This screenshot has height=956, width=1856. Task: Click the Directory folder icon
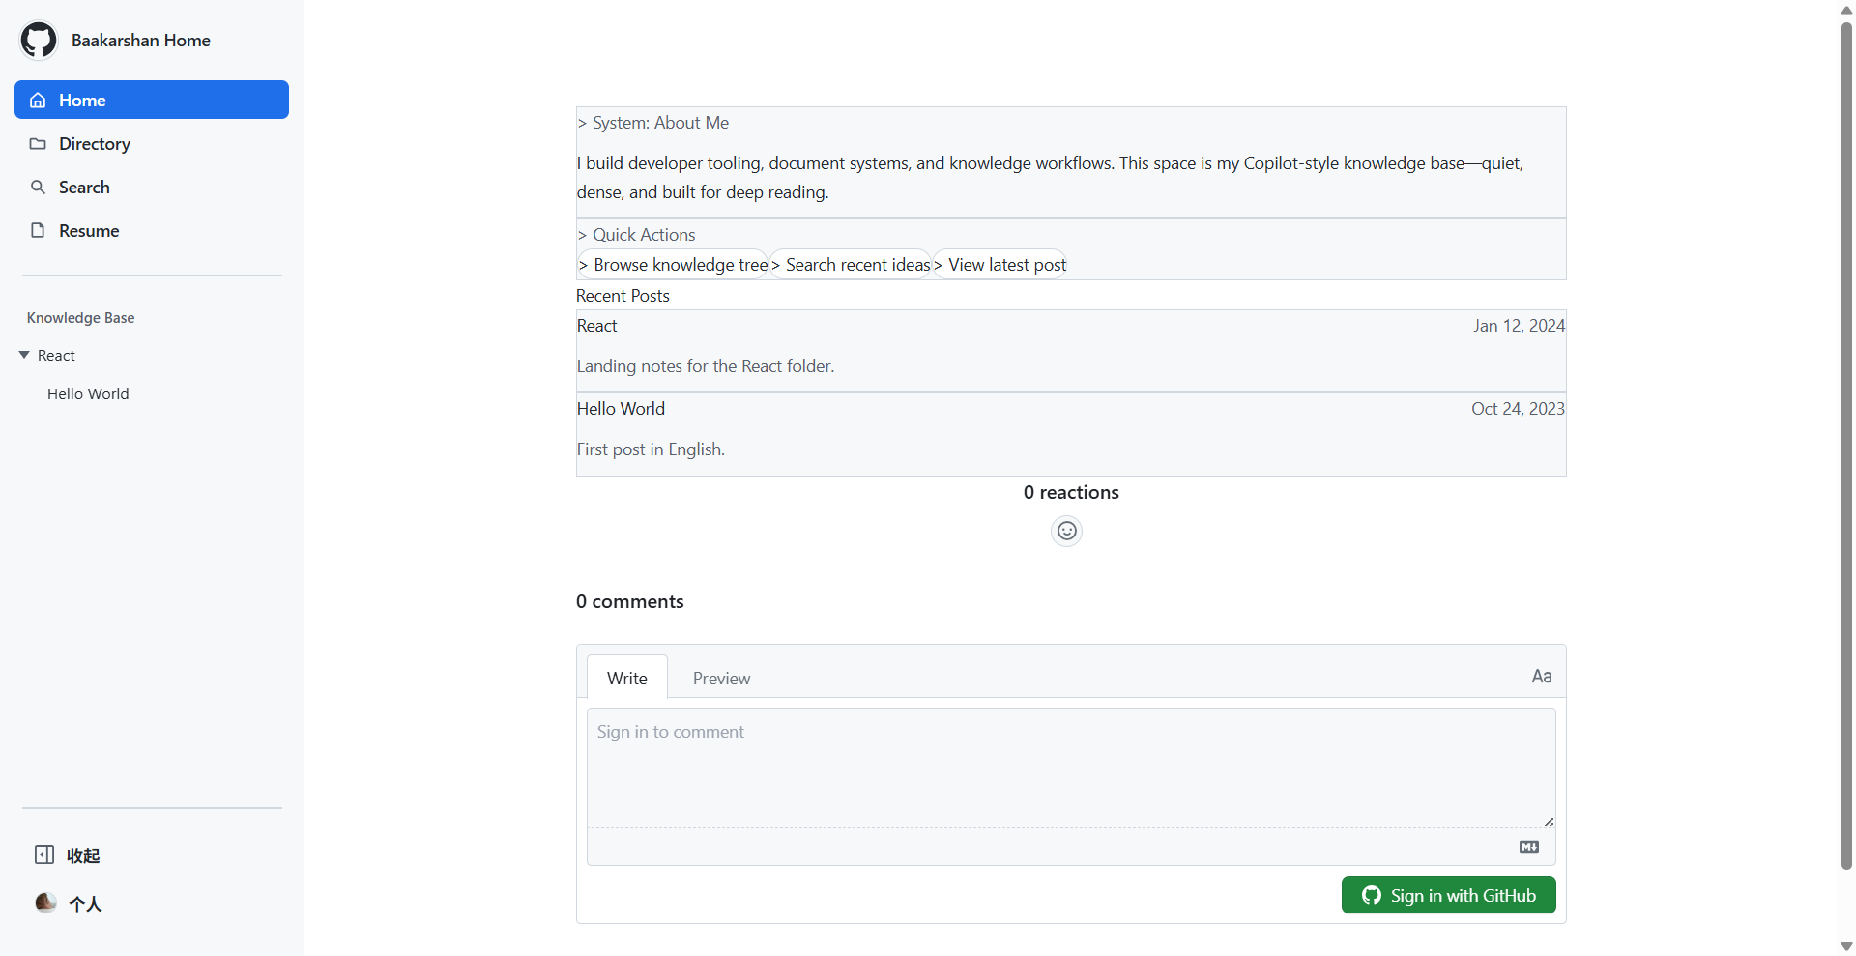tap(38, 144)
